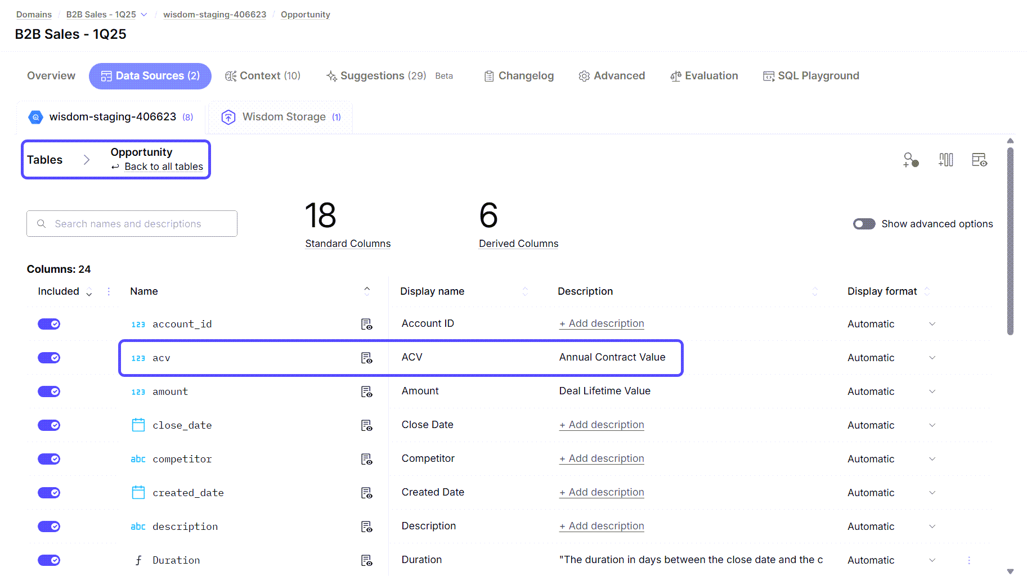The image size is (1027, 576).
Task: Go to the SQL Playground tab
Action: click(x=811, y=76)
